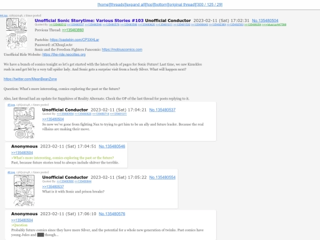Click timestamp 17:06:10

click(x=68, y=214)
